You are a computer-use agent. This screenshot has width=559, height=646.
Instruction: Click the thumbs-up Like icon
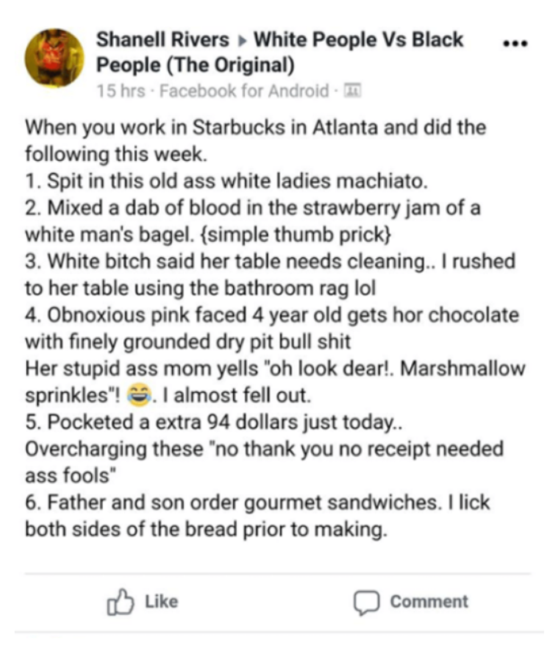[x=120, y=602]
